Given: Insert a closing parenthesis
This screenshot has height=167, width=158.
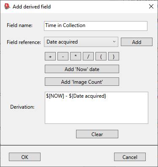Looking at the screenshot, I should click(x=114, y=56).
